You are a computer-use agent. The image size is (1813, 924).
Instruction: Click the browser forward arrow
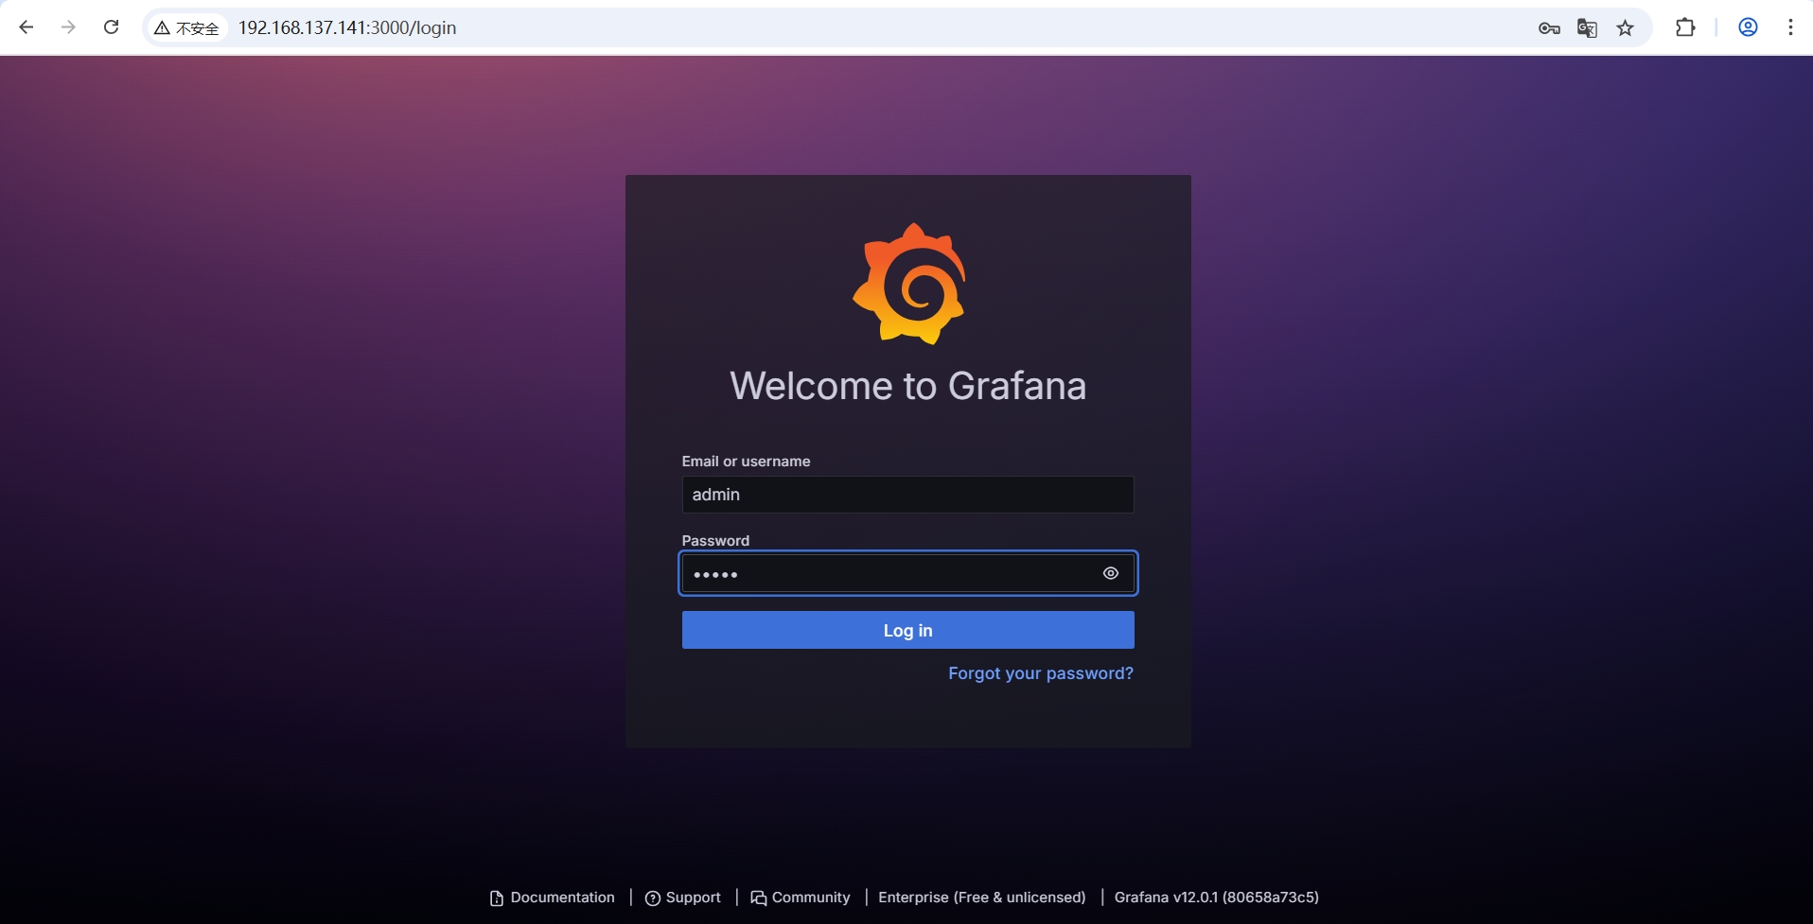click(68, 27)
